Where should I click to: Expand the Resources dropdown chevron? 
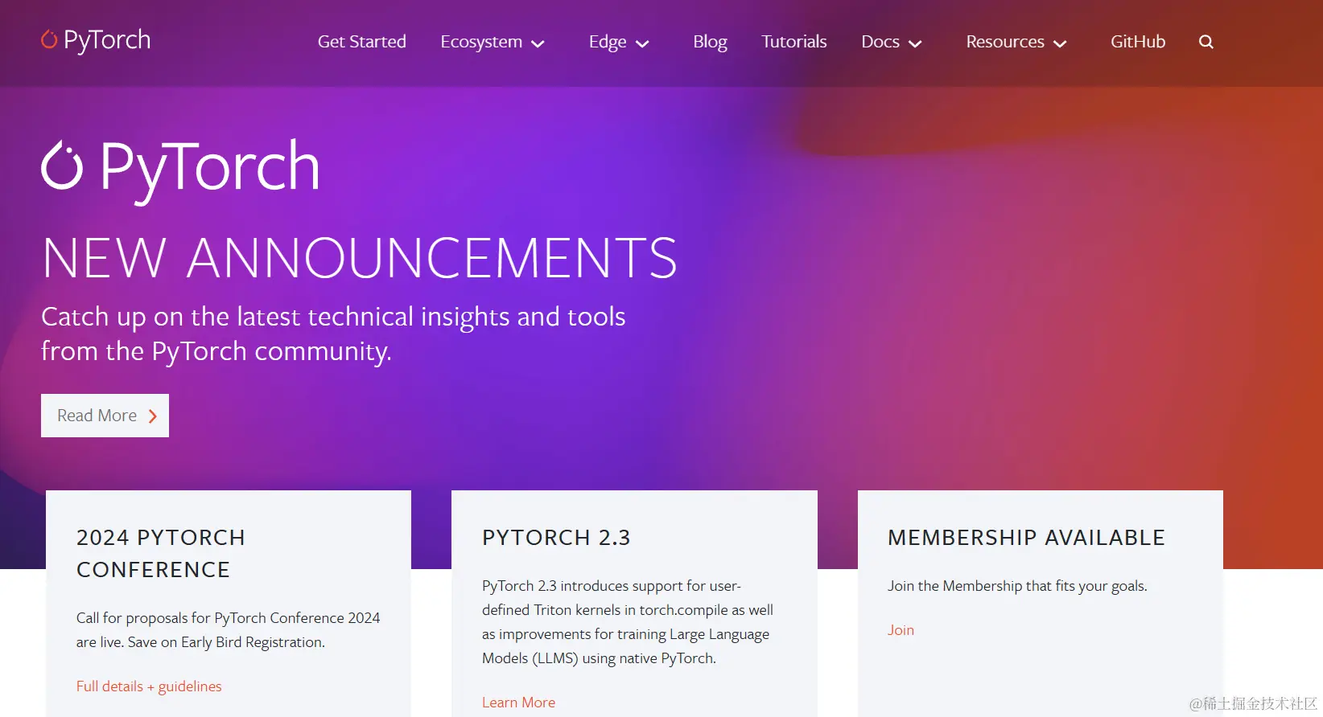1060,44
